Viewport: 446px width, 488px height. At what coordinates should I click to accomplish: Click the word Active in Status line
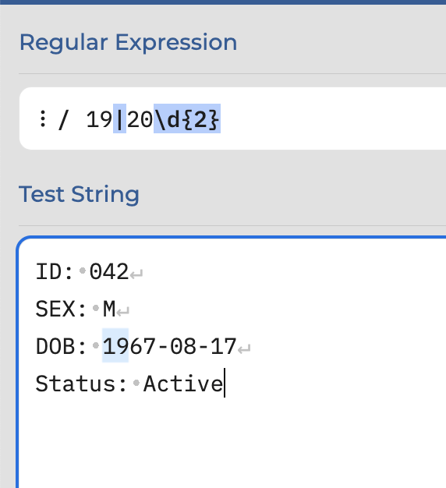(x=183, y=384)
